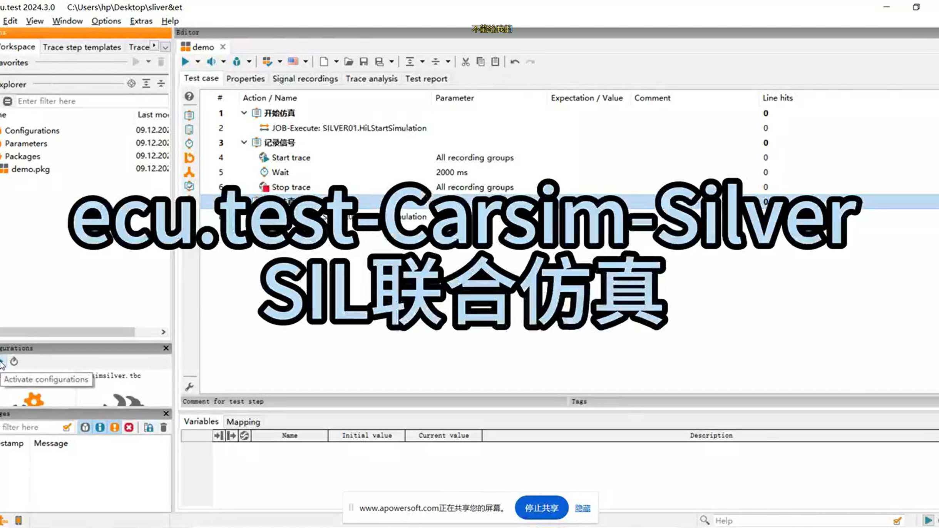Click the open folder icon

click(349, 62)
